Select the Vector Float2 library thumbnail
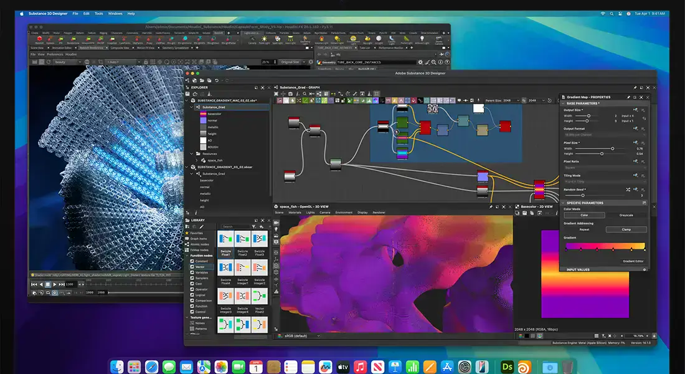Viewport: 685px width, 374px height. tap(260, 295)
